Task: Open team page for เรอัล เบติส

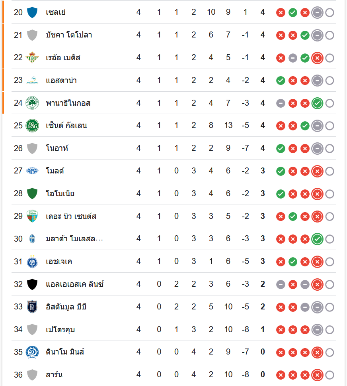Action: (63, 57)
